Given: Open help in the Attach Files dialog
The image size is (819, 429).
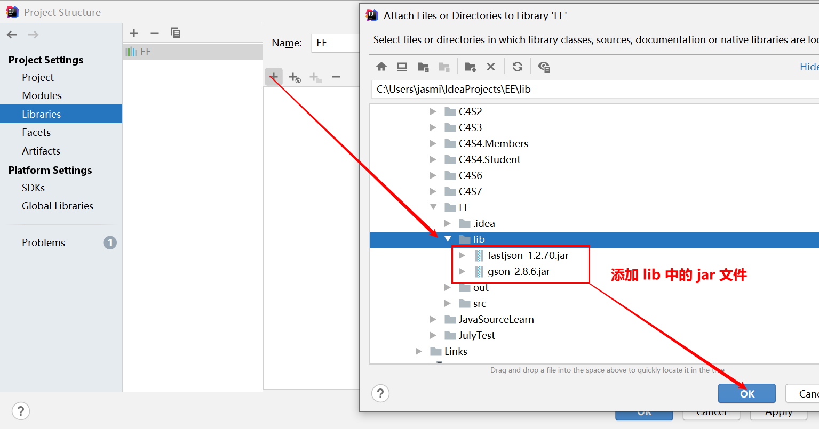Looking at the screenshot, I should coord(380,394).
